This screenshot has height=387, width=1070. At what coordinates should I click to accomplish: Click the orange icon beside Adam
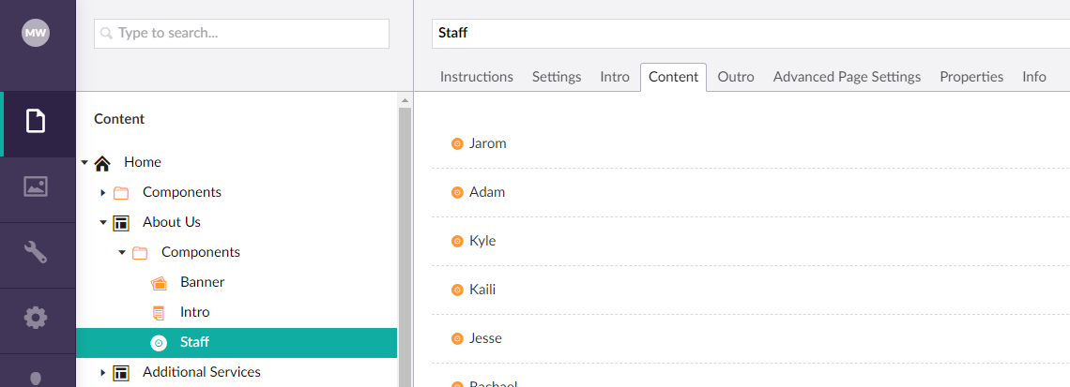point(457,193)
